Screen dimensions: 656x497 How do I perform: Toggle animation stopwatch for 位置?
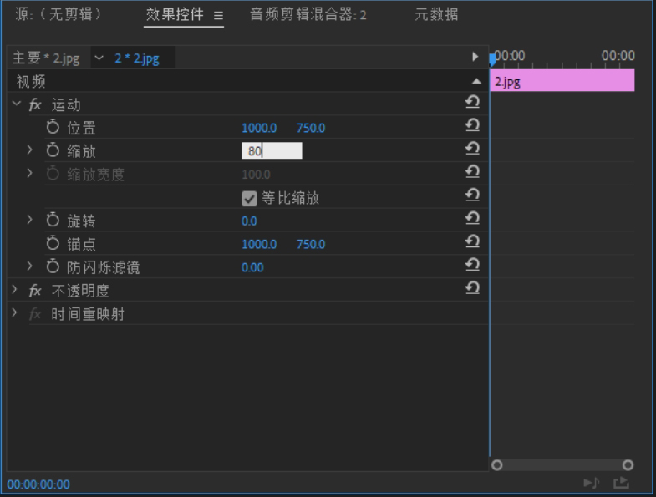[x=53, y=127]
